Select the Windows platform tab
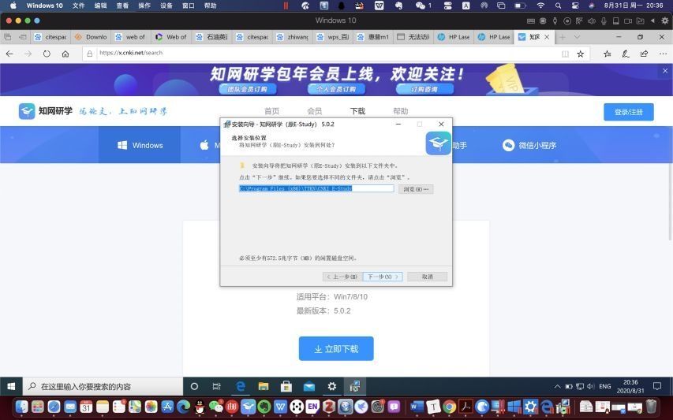 pyautogui.click(x=140, y=145)
